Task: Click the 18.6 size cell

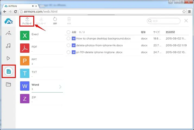Action: [157, 38]
